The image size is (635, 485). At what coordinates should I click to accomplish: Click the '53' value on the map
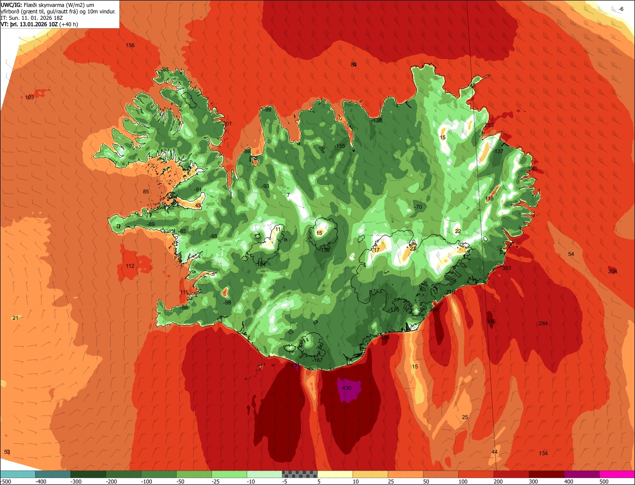pyautogui.click(x=7, y=452)
